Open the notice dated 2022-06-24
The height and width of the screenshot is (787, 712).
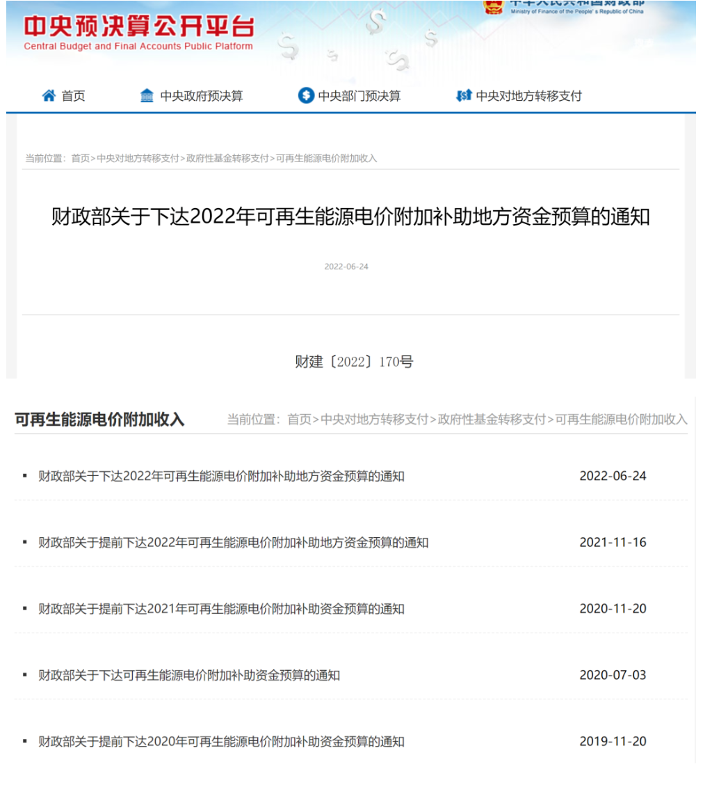point(221,477)
